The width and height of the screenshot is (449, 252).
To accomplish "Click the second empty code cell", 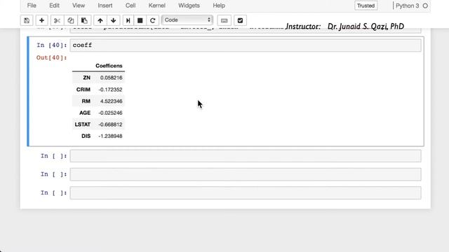I will [246, 174].
